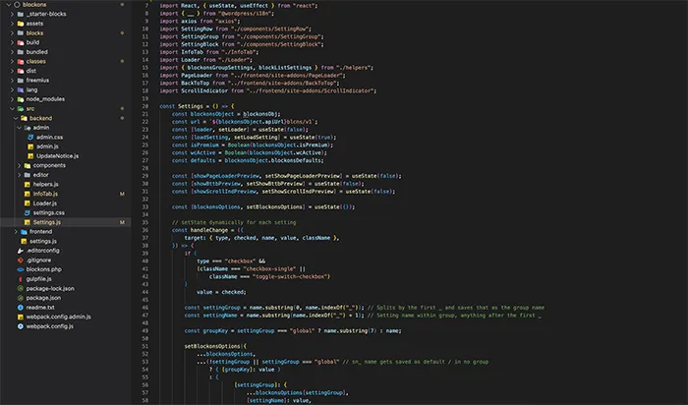Select Settings.js in the file tree
Viewport: 688px width, 405px height.
(x=47, y=222)
